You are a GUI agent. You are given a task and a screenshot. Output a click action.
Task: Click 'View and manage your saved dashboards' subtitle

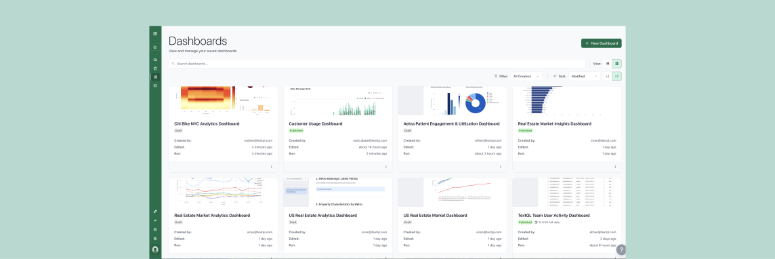coord(203,51)
